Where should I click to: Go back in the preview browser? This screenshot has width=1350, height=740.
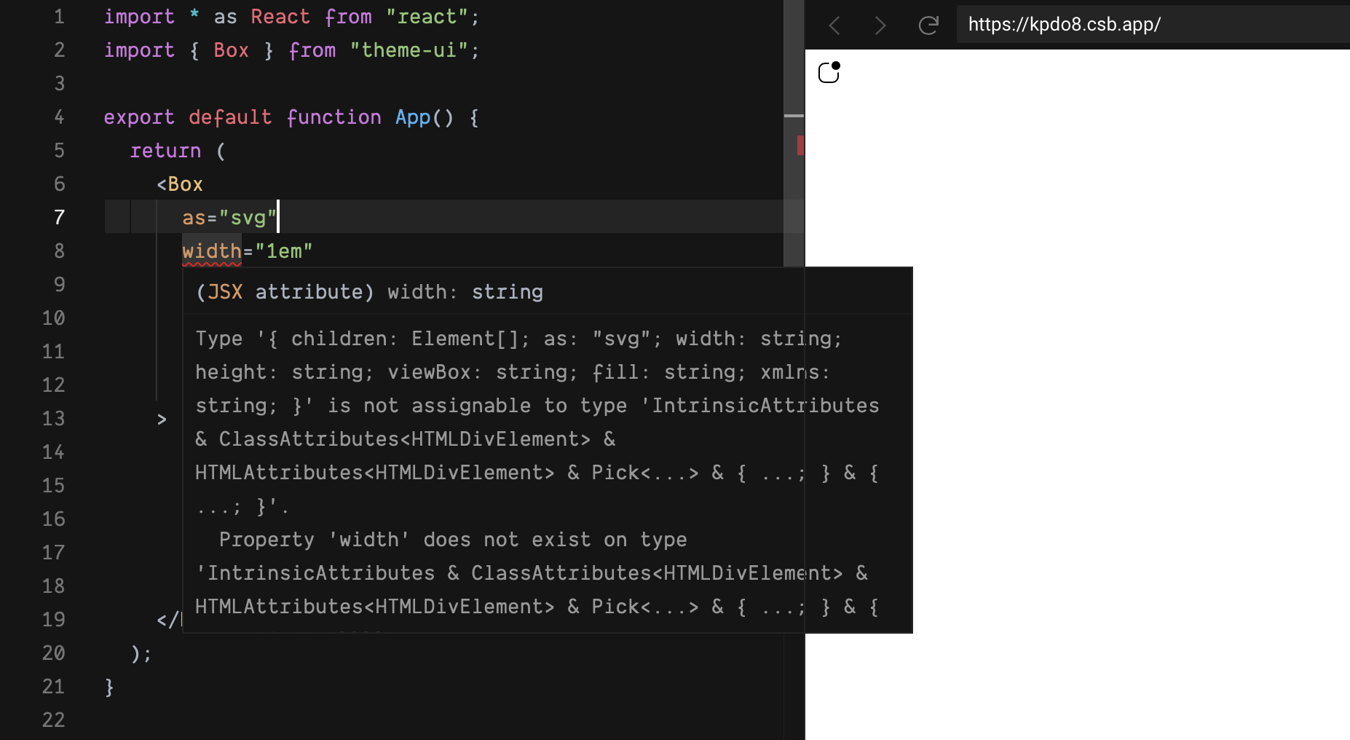pyautogui.click(x=834, y=25)
